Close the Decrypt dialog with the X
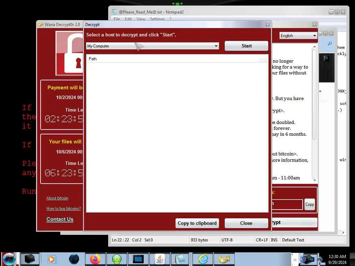The width and height of the screenshot is (355, 266). pyautogui.click(x=268, y=25)
